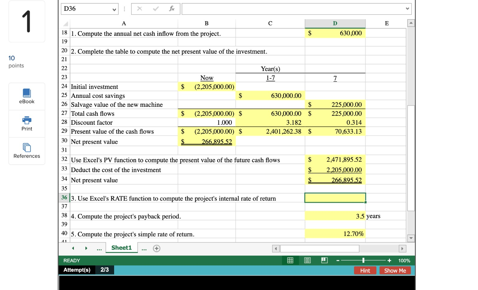Viewport: 478px width, 290px height.
Task: Show more sheets right of Sheet1
Action: coord(144,249)
